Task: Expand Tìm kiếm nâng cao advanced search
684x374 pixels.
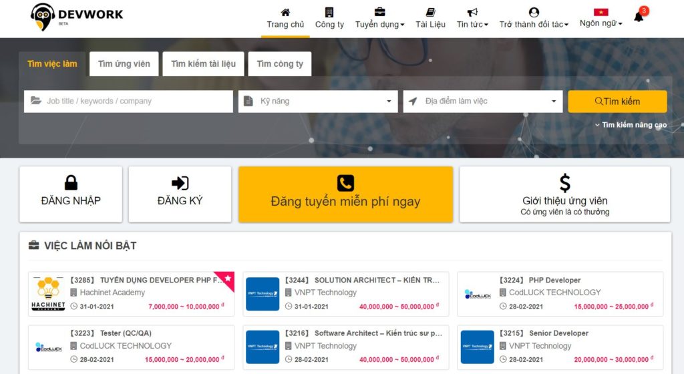Action: pos(631,125)
